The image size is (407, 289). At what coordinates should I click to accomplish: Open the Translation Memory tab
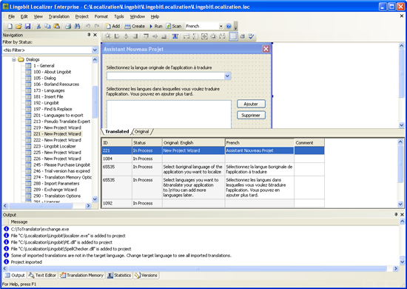point(82,275)
